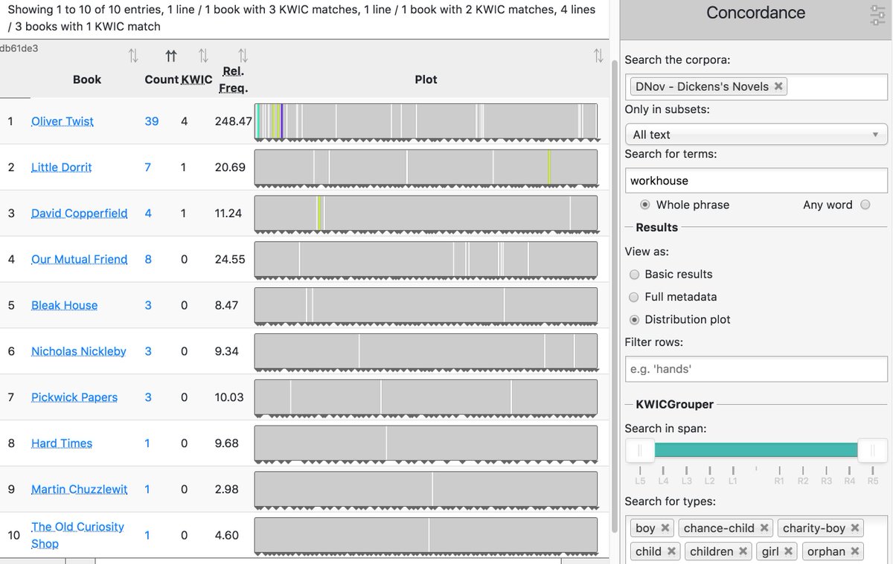Click the 24.55 relative frequency value
This screenshot has height=564, width=893.
point(230,260)
